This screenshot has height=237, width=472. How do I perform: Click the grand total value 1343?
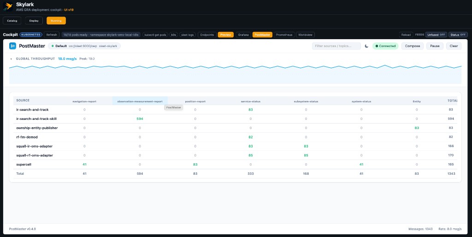[x=451, y=174]
